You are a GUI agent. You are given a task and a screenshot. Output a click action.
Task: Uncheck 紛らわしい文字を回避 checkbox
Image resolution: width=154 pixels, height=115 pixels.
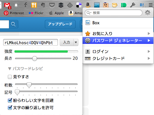coord(10,100)
